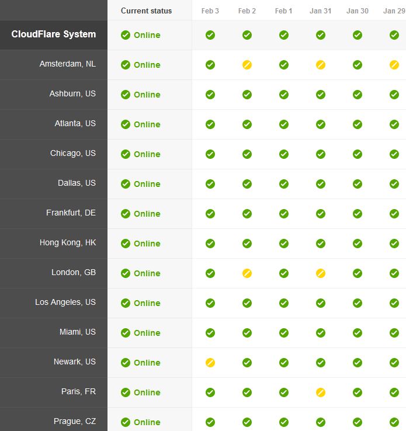Click Newark's yellow warning icon for Feb 3
The width and height of the screenshot is (406, 431).
[210, 363]
